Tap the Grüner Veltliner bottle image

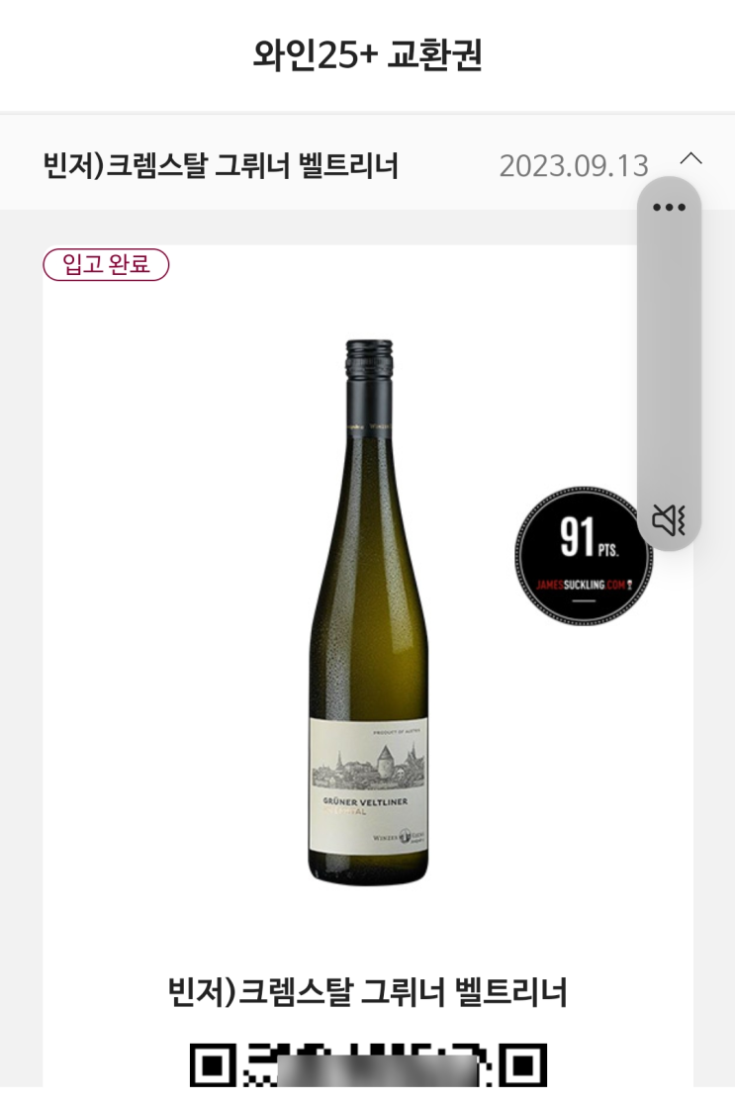[368, 612]
